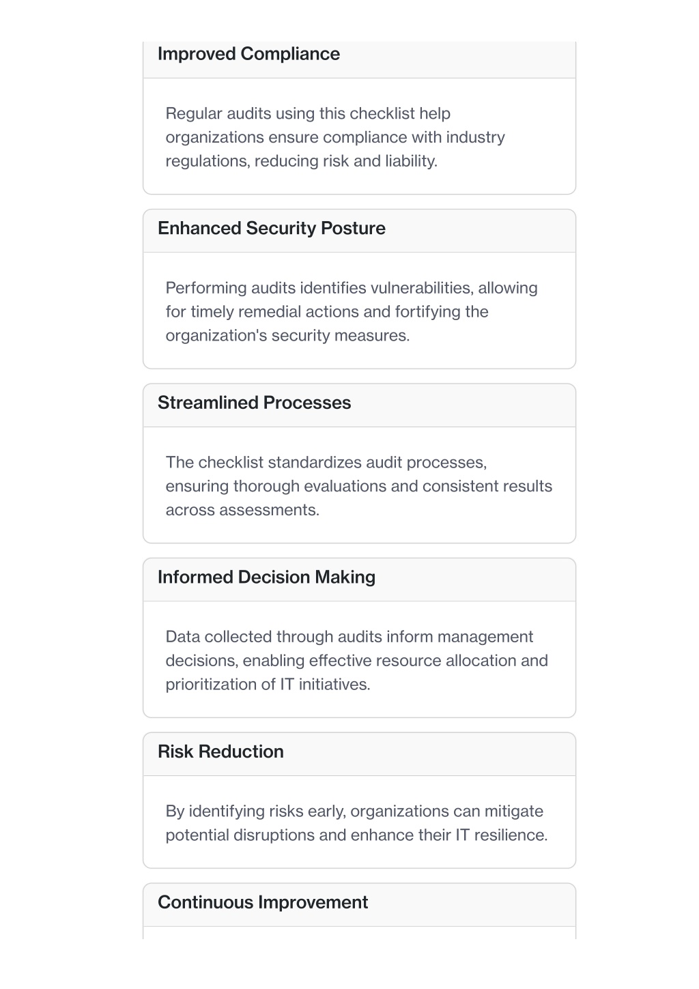Click the words 'organization's security measures'

(287, 336)
